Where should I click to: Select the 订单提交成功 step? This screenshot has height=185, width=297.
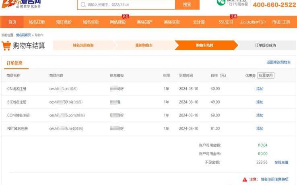(265, 45)
